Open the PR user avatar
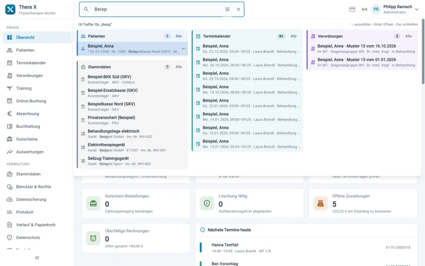 pyautogui.click(x=376, y=9)
